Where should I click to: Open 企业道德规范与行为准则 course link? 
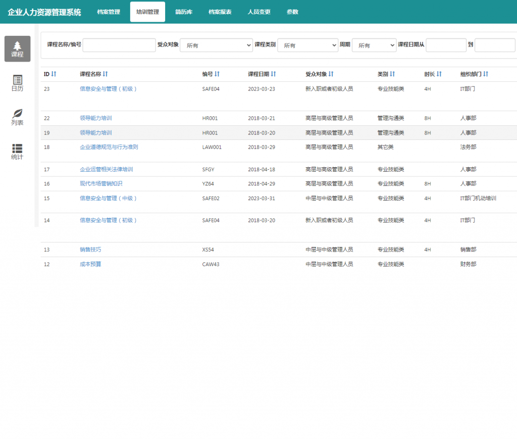(109, 147)
